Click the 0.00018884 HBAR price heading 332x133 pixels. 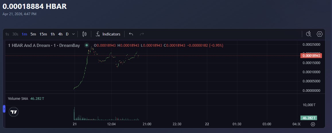[35, 6]
